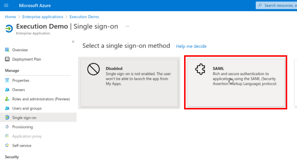Image resolution: width=297 pixels, height=160 pixels.
Task: Click the Search resources field
Action: (x=276, y=5)
